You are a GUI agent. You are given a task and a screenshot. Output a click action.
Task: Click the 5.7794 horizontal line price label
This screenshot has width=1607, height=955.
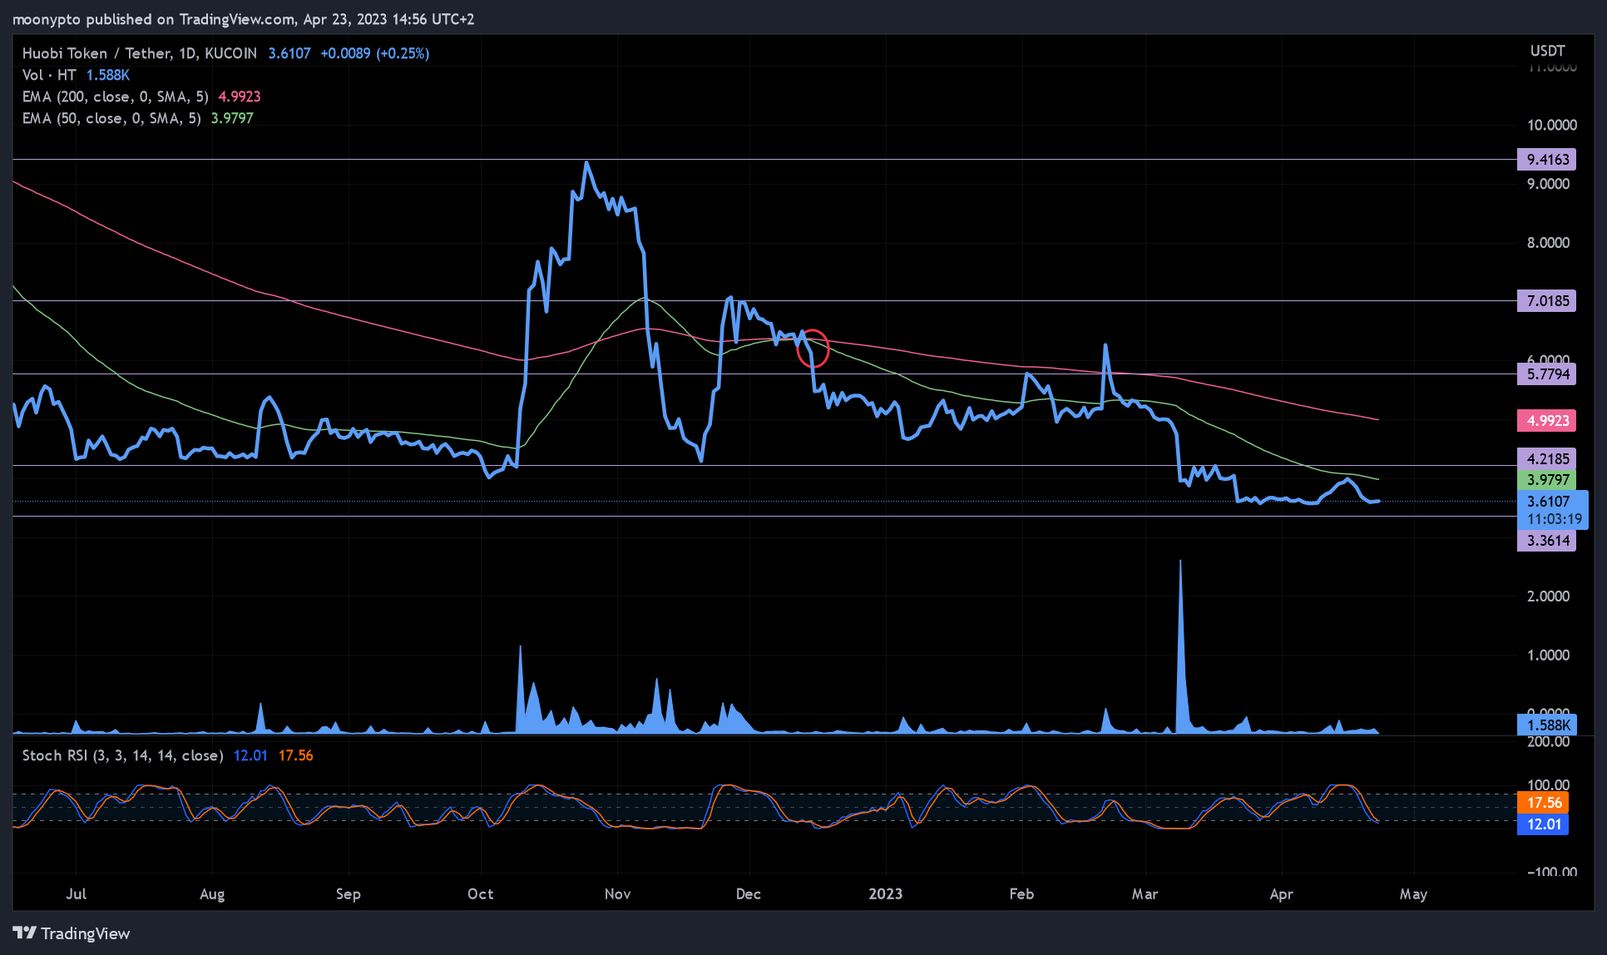1547,374
